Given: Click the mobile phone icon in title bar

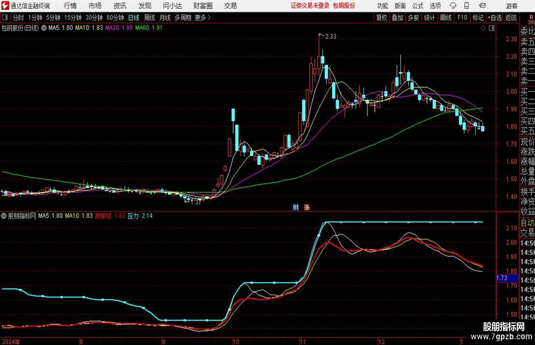Looking at the screenshot, I should (x=466, y=6).
